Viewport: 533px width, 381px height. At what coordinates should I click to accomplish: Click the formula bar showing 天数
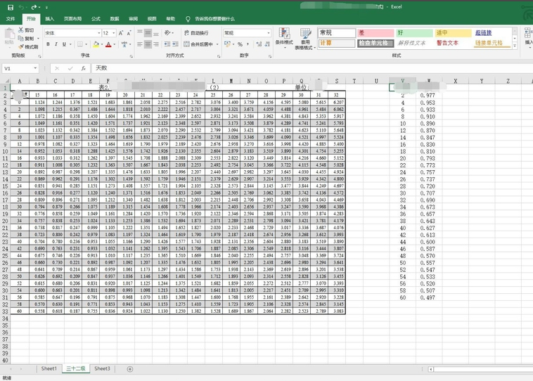(311, 68)
